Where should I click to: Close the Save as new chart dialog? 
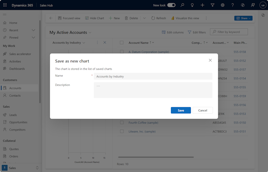[x=210, y=60]
